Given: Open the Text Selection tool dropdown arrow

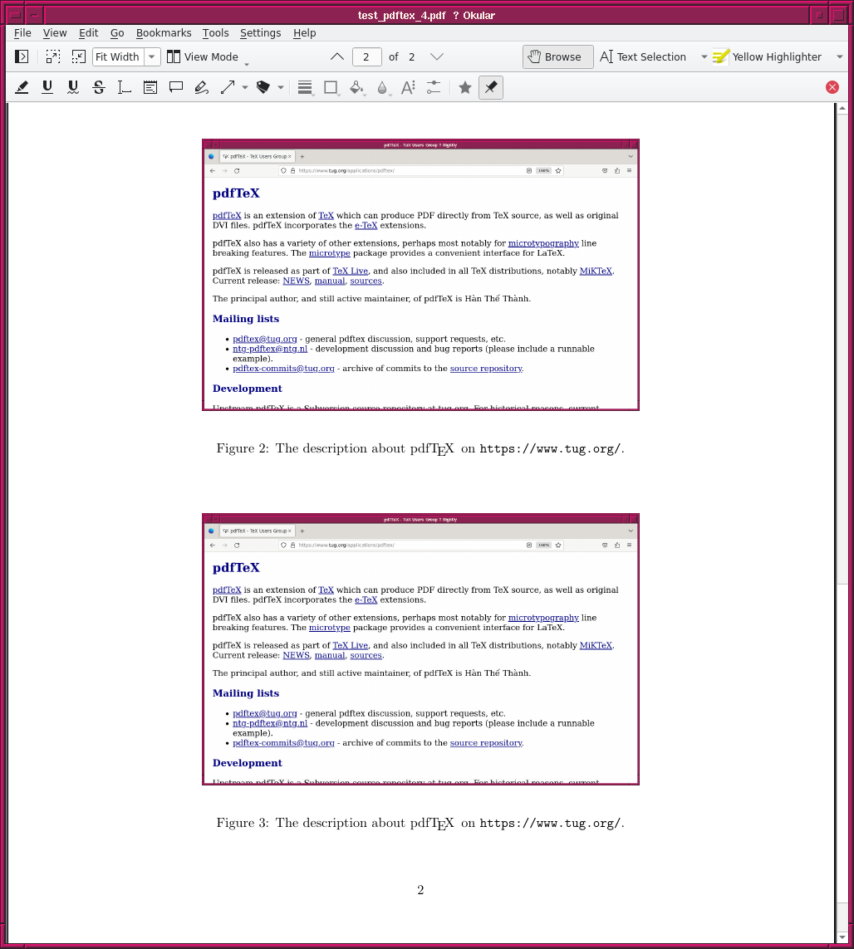Looking at the screenshot, I should pyautogui.click(x=704, y=56).
